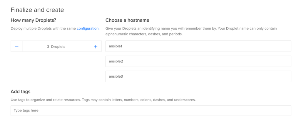Click the 'Choose a hostname' heading

(127, 20)
